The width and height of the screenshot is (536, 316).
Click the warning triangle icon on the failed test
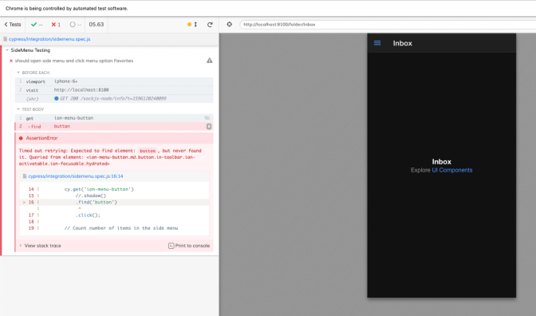pos(210,61)
